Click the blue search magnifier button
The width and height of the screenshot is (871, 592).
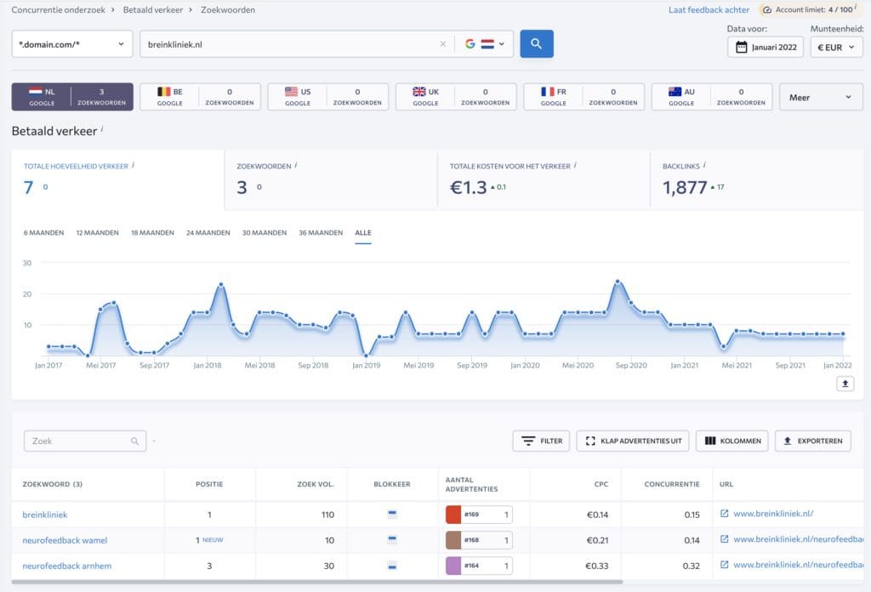pos(536,44)
